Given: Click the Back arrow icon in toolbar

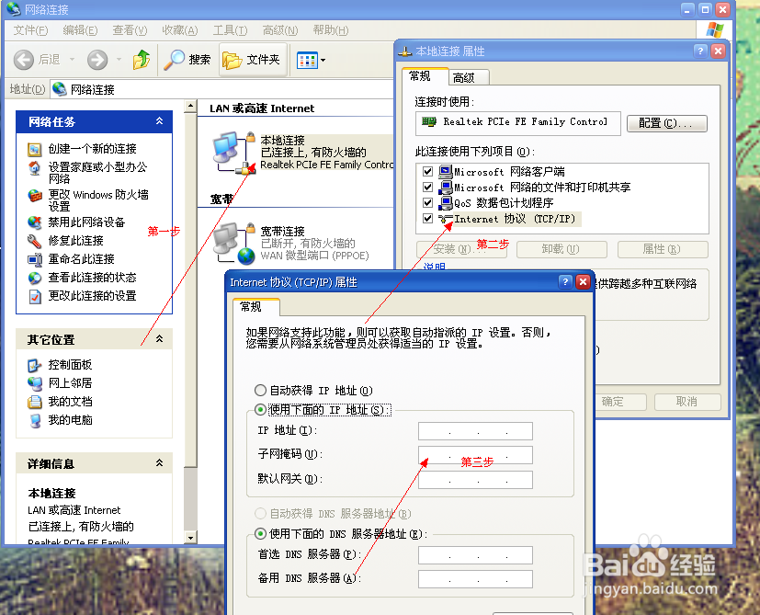Looking at the screenshot, I should click(x=23, y=60).
